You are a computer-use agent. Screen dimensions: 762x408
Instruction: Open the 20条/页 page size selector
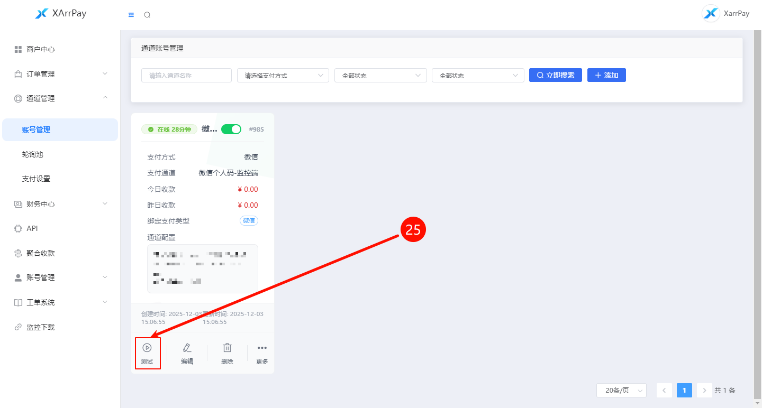coord(621,390)
